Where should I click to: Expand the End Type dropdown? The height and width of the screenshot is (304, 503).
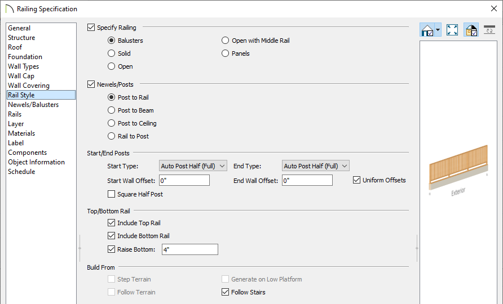click(x=316, y=166)
